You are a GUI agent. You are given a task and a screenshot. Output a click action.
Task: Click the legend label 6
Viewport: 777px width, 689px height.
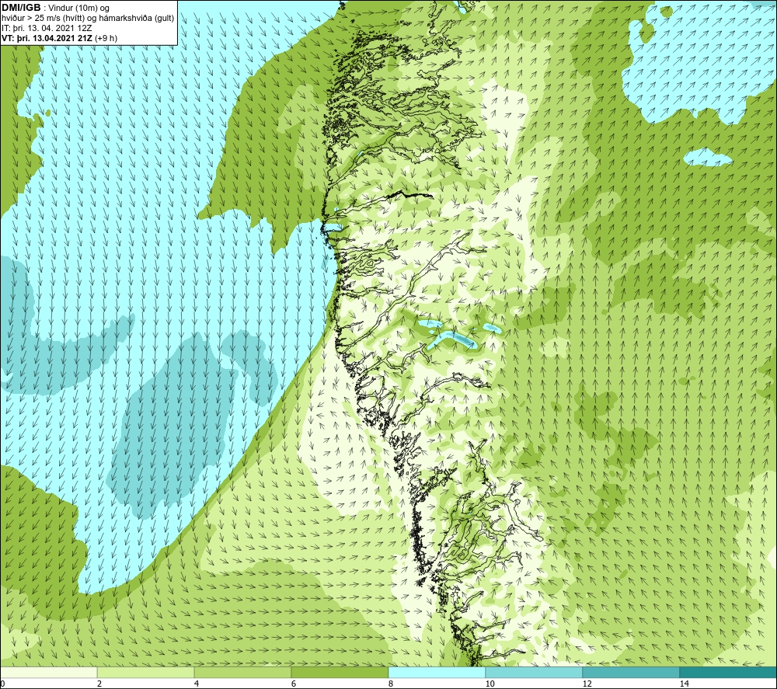294,684
